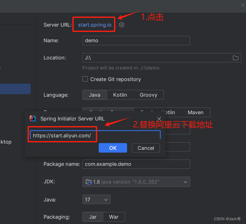Select Jar packaging option
The height and width of the screenshot is (224, 246).
[93, 217]
